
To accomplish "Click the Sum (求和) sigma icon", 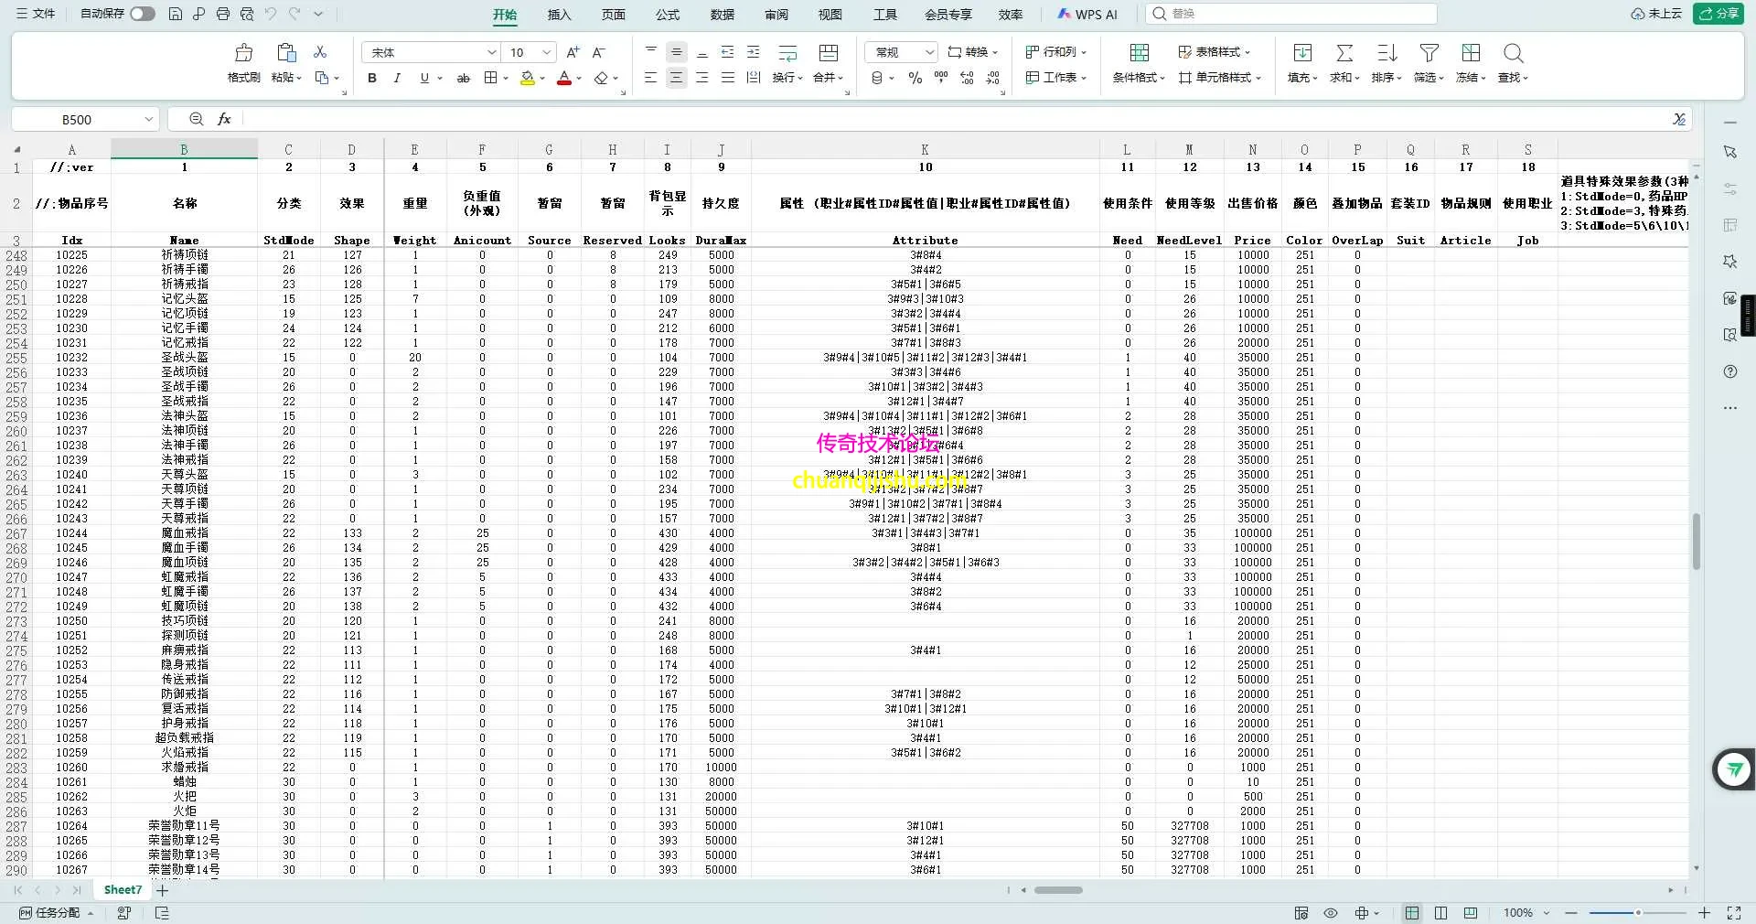I will tap(1344, 52).
